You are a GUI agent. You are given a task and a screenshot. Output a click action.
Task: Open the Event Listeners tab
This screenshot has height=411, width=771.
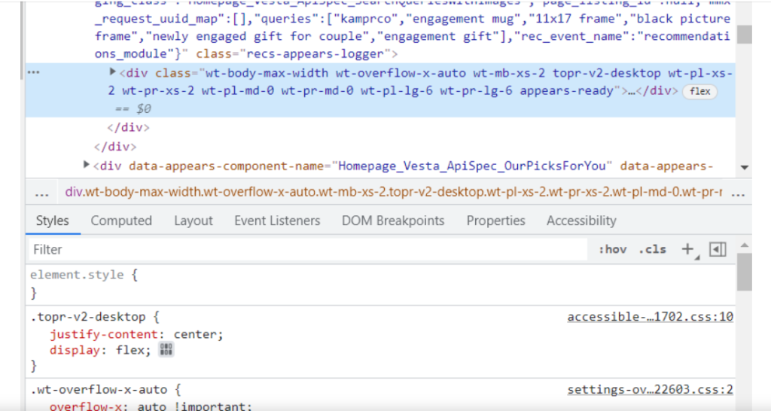(x=277, y=221)
